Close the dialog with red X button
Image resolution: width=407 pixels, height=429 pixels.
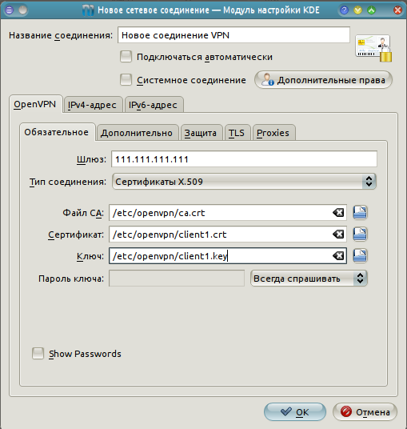[x=397, y=10]
